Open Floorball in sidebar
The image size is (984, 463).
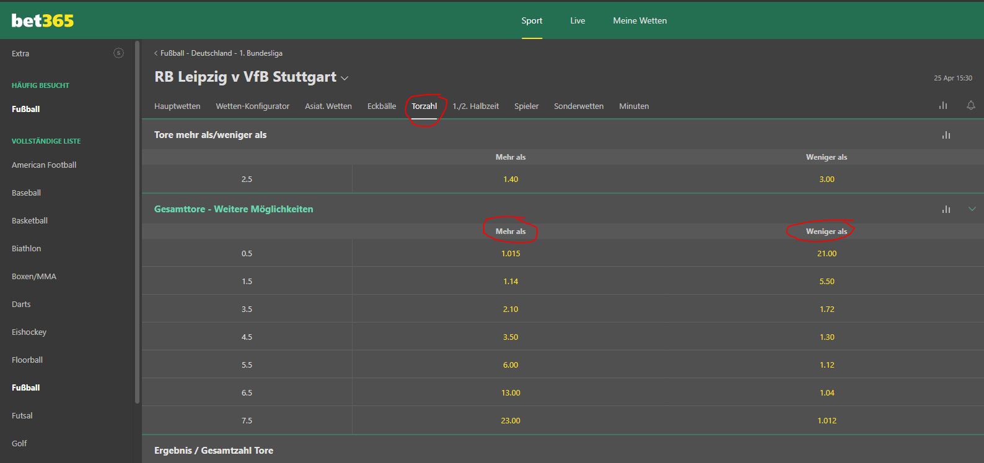(x=27, y=360)
